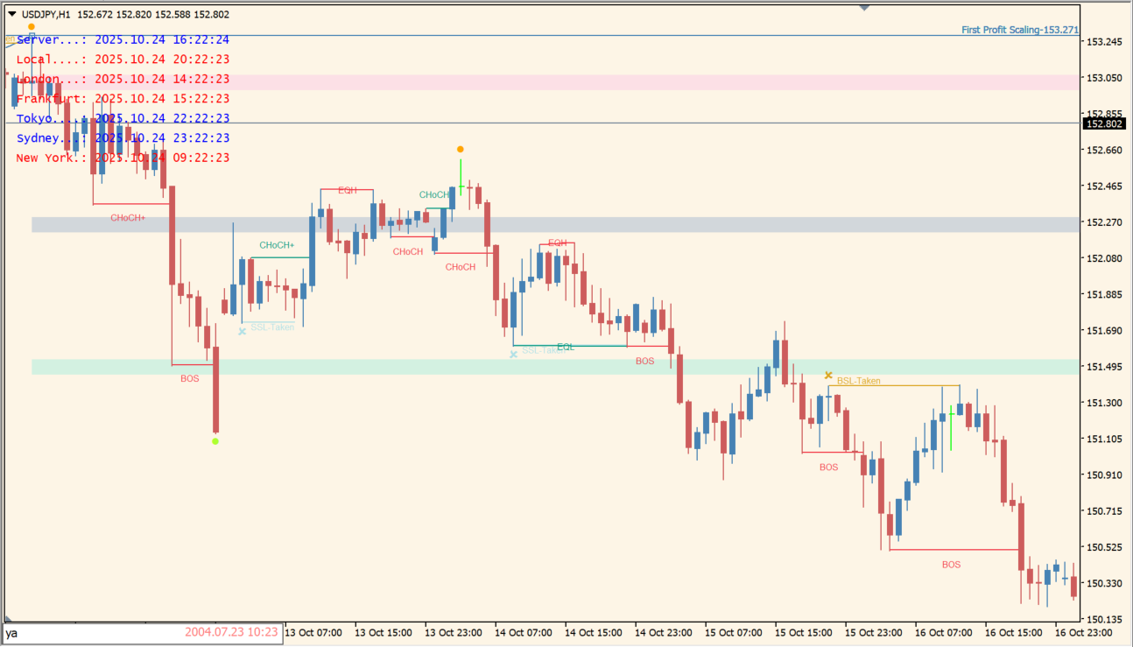This screenshot has width=1133, height=647.
Task: Click the BSL-Taken label text
Action: [x=858, y=381]
